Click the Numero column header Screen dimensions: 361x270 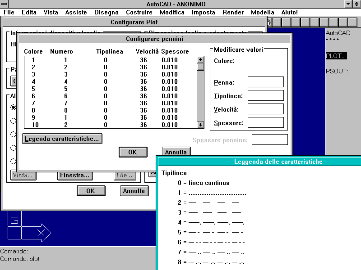pyautogui.click(x=61, y=51)
